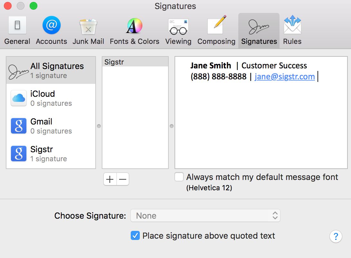Open the Composing preferences pane

(216, 31)
